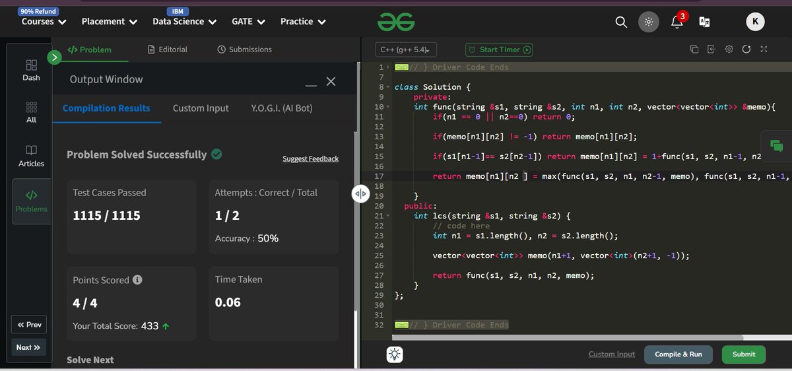The image size is (792, 371).
Task: Click the IBM badge above Data Science
Action: pyautogui.click(x=178, y=12)
